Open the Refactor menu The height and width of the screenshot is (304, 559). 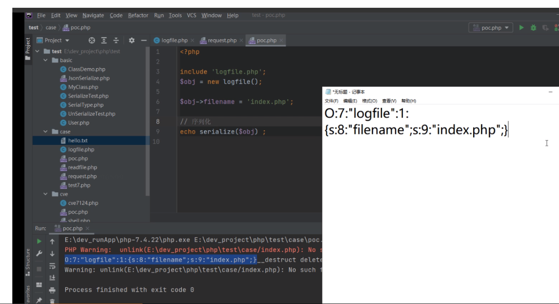[138, 16]
